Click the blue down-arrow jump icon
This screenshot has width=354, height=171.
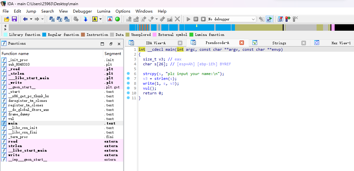tap(86, 19)
